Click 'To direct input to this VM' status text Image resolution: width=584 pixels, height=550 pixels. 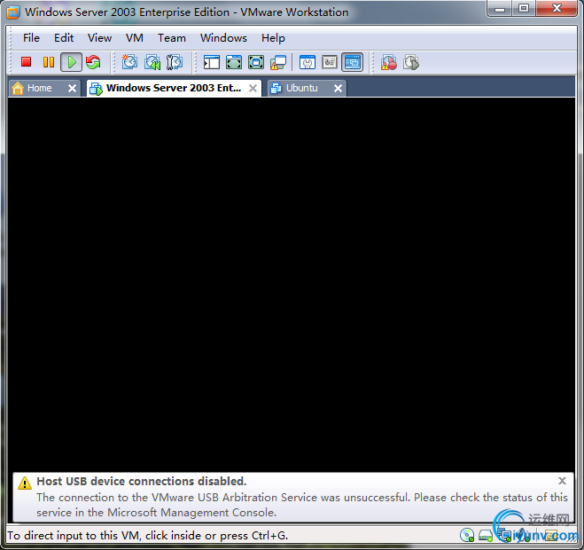(147, 536)
